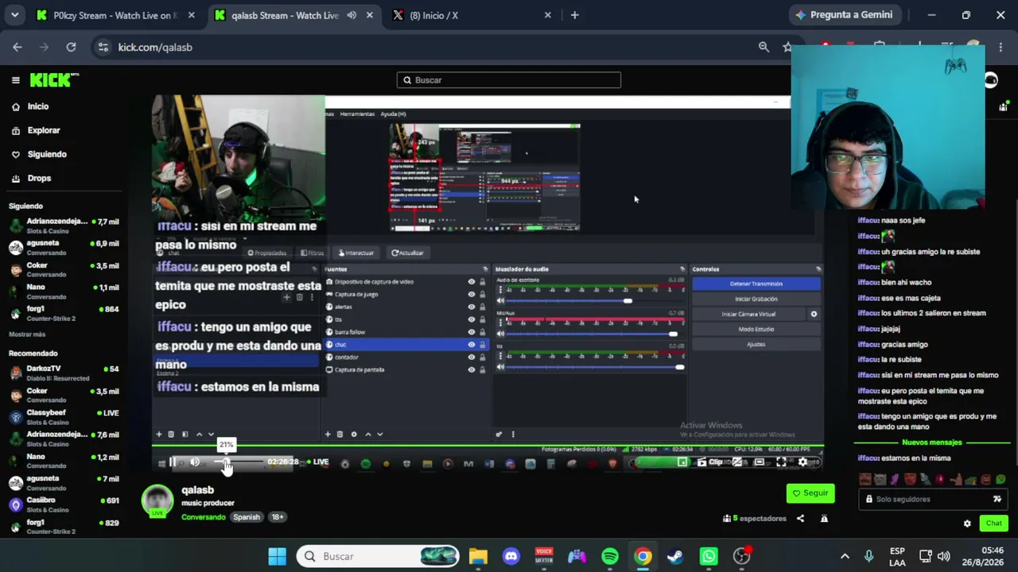Open the emote picker in chat input
Screen dimensions: 1018x572
pos(997,499)
